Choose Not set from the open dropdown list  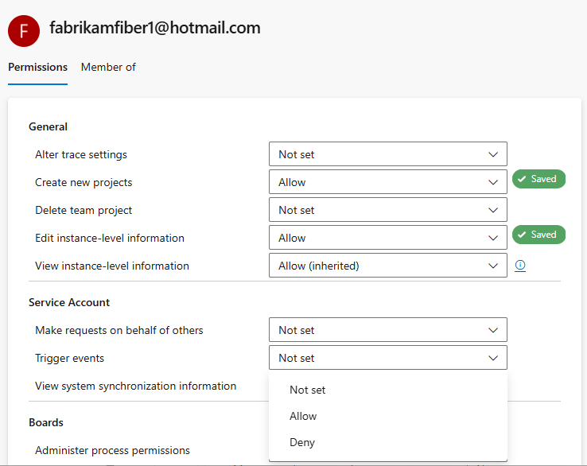(308, 390)
